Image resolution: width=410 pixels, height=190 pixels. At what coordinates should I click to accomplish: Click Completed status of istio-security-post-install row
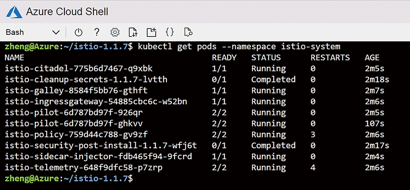click(273, 145)
